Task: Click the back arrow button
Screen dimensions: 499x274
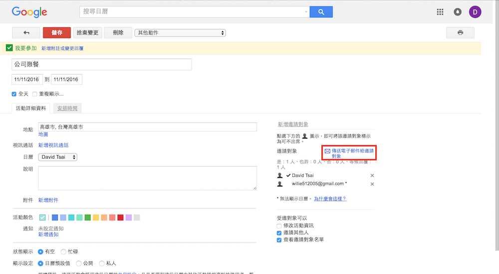Action: 26,33
